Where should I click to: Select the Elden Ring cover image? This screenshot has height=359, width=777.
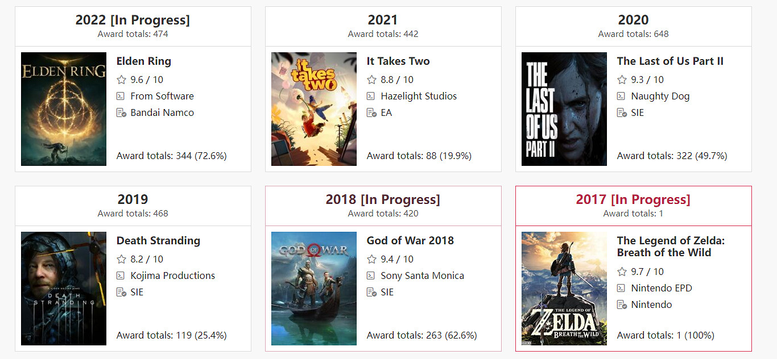tap(64, 109)
